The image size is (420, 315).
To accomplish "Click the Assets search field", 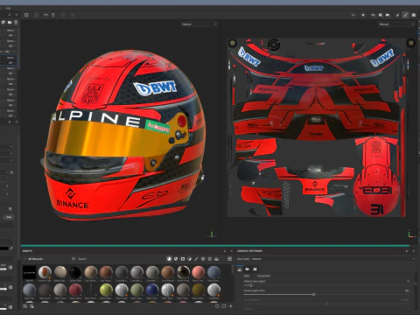I will 116,259.
